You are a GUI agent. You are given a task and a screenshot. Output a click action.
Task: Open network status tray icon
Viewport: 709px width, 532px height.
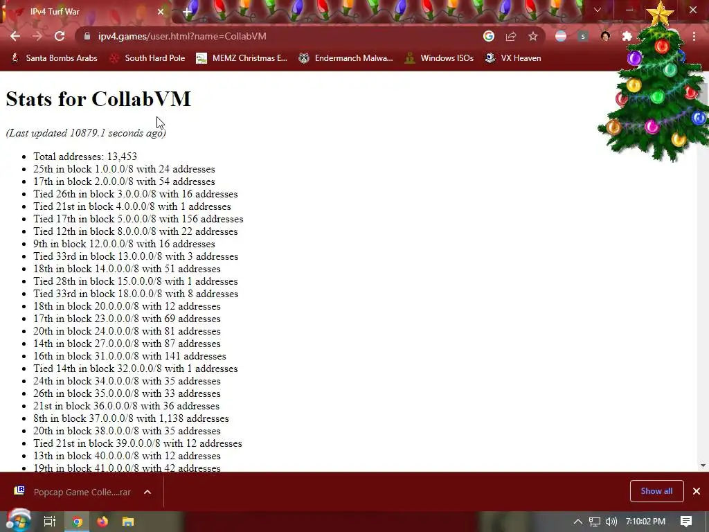(x=595, y=522)
